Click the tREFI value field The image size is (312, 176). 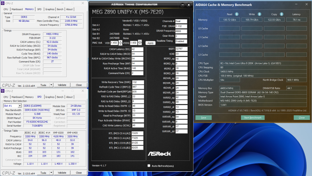pyautogui.click(x=181, y=49)
